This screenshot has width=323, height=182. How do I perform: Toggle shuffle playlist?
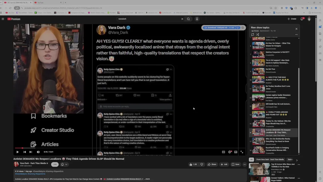click(258, 35)
